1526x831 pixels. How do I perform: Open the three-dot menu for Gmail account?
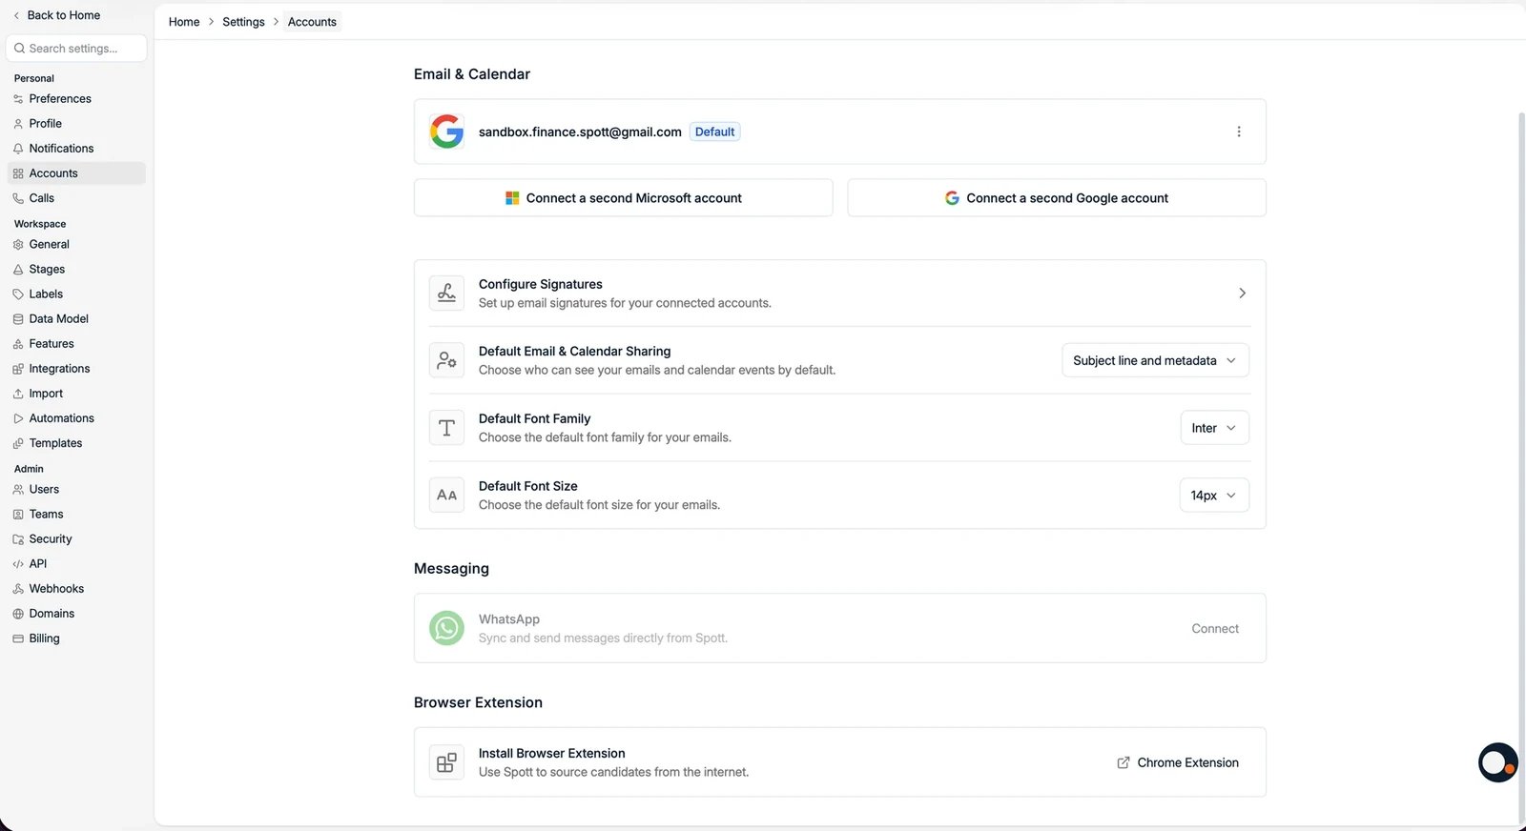click(1239, 132)
